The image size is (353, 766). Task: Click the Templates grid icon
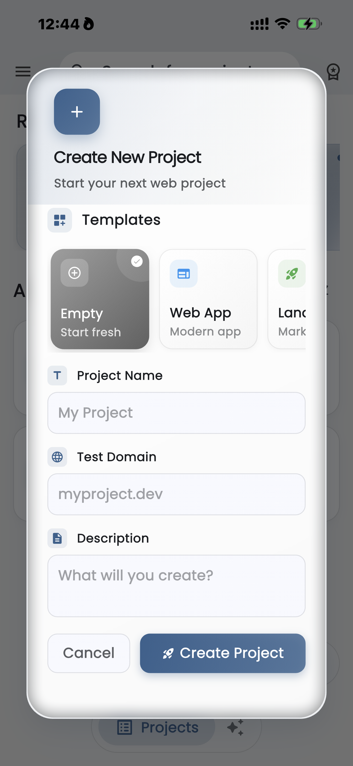pyautogui.click(x=59, y=220)
